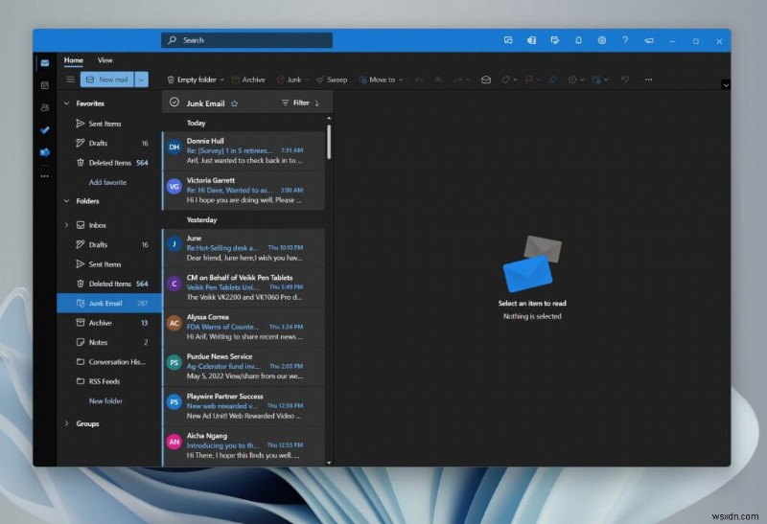Collapse the Folders section
767x524 pixels.
click(x=66, y=201)
